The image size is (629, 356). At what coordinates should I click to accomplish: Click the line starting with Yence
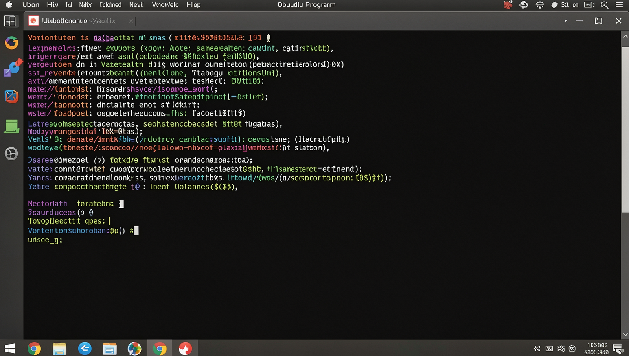(x=133, y=187)
